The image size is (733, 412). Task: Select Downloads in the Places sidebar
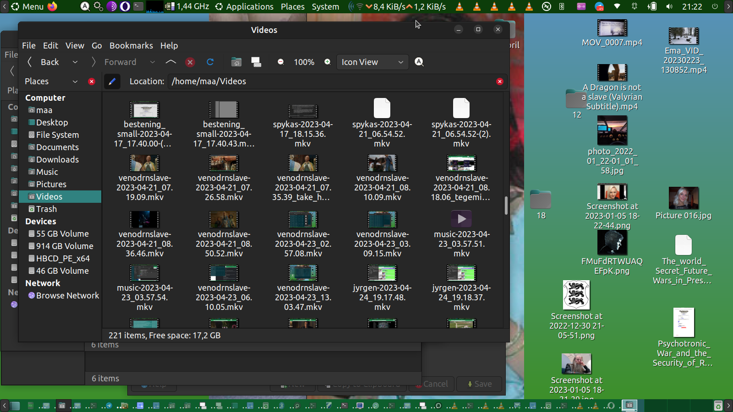click(57, 160)
